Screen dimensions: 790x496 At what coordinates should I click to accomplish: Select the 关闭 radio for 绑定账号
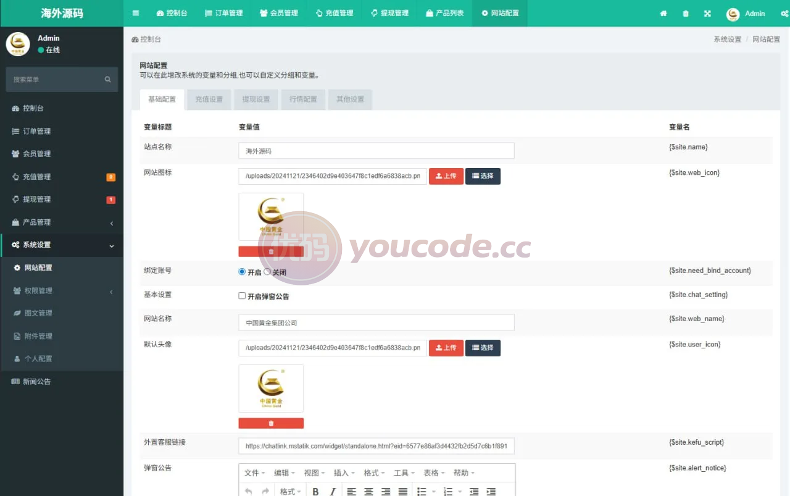(x=267, y=271)
